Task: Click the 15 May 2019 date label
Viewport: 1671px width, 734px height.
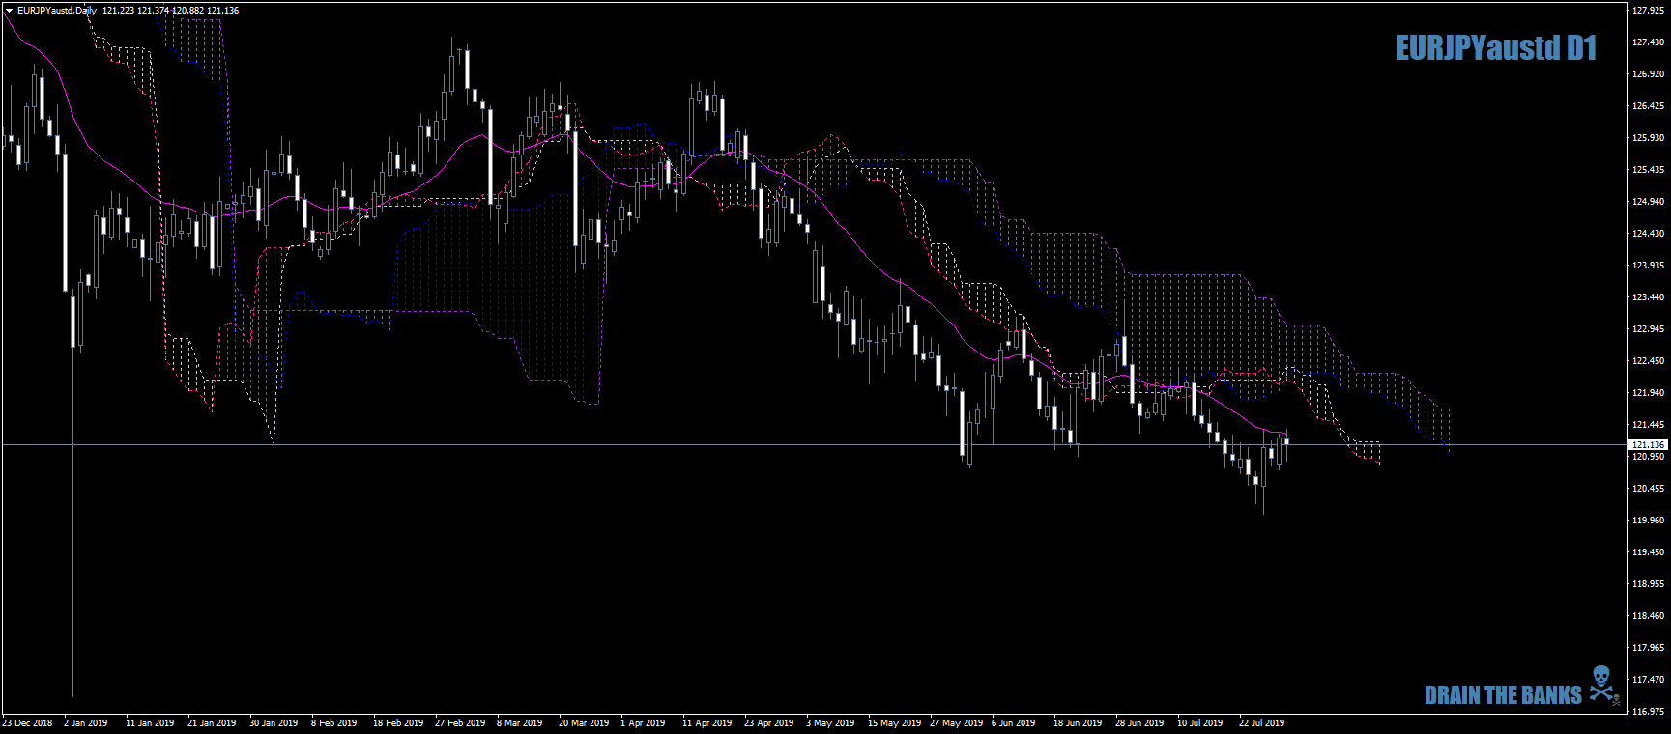Action: (895, 723)
